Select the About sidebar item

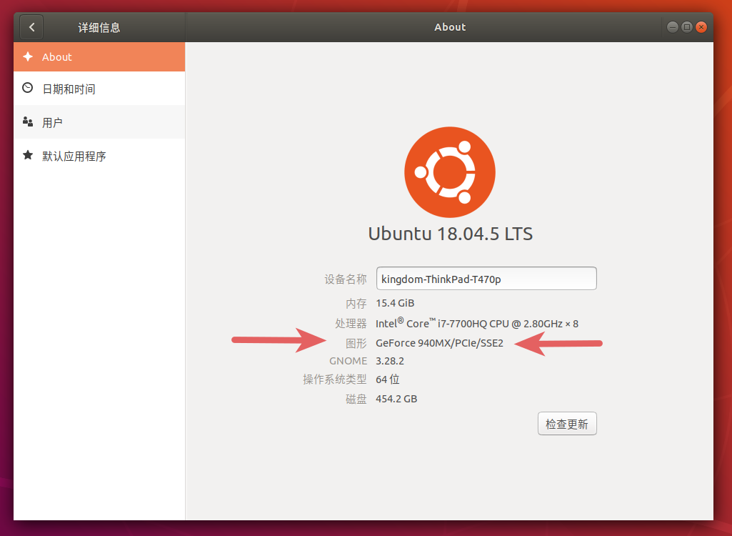(99, 57)
